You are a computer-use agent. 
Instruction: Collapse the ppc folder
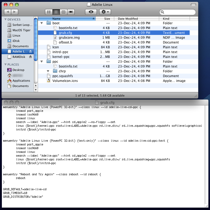click(x=42, y=62)
